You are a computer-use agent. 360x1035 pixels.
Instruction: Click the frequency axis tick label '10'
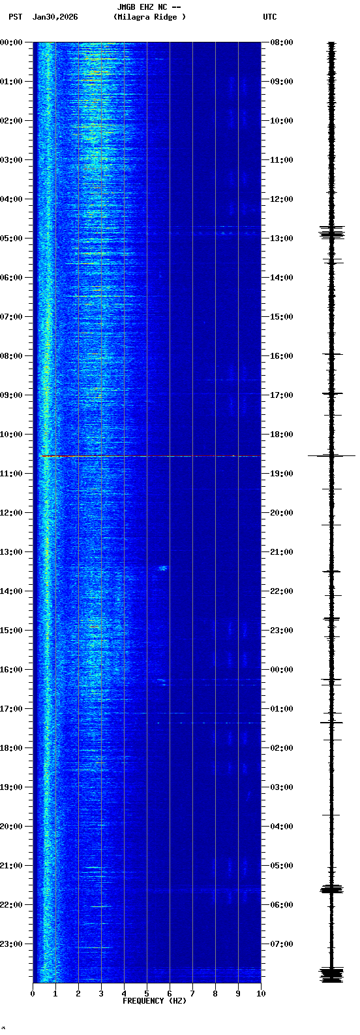(x=261, y=994)
